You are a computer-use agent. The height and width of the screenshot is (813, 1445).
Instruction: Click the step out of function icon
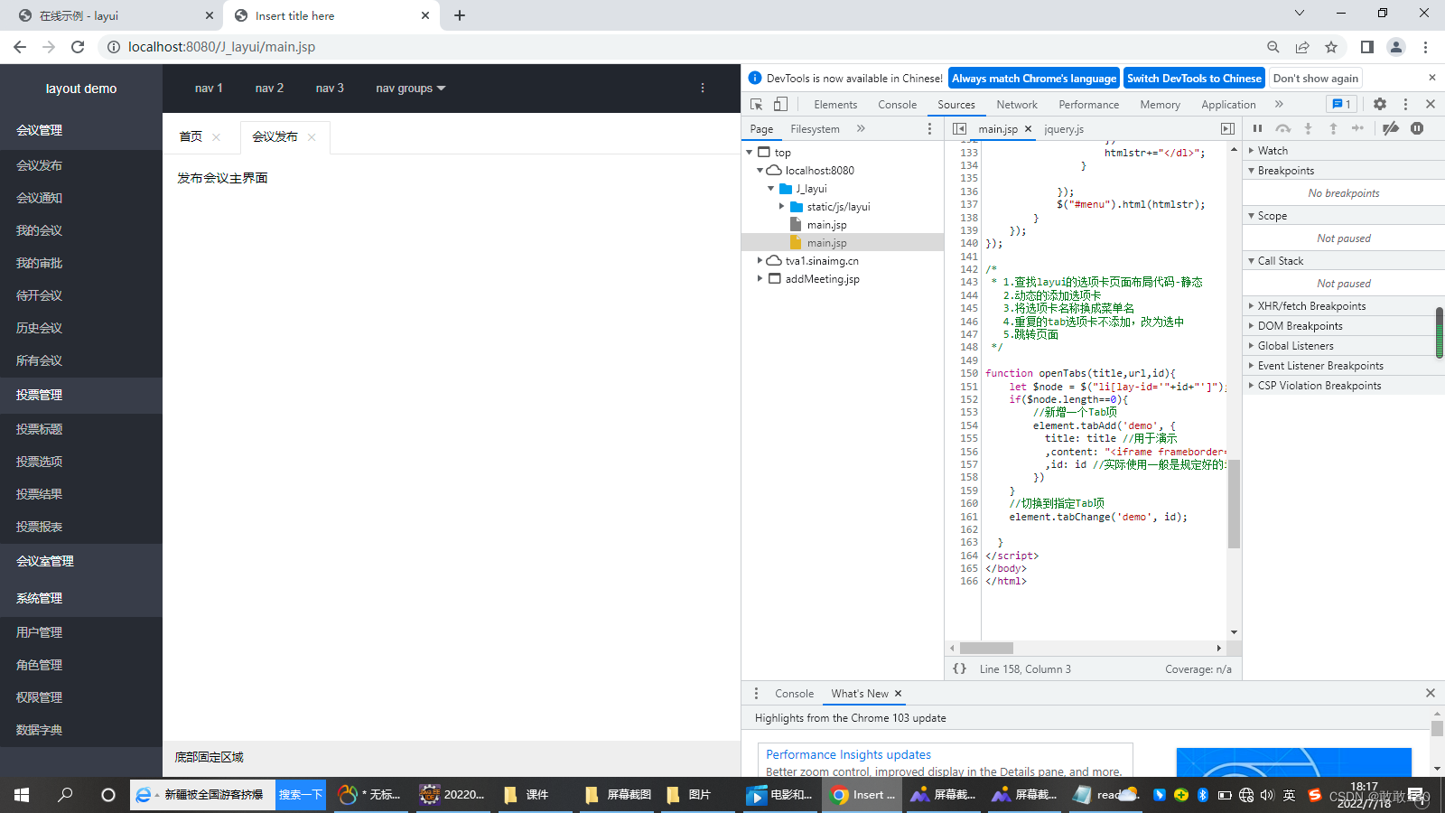click(1333, 128)
